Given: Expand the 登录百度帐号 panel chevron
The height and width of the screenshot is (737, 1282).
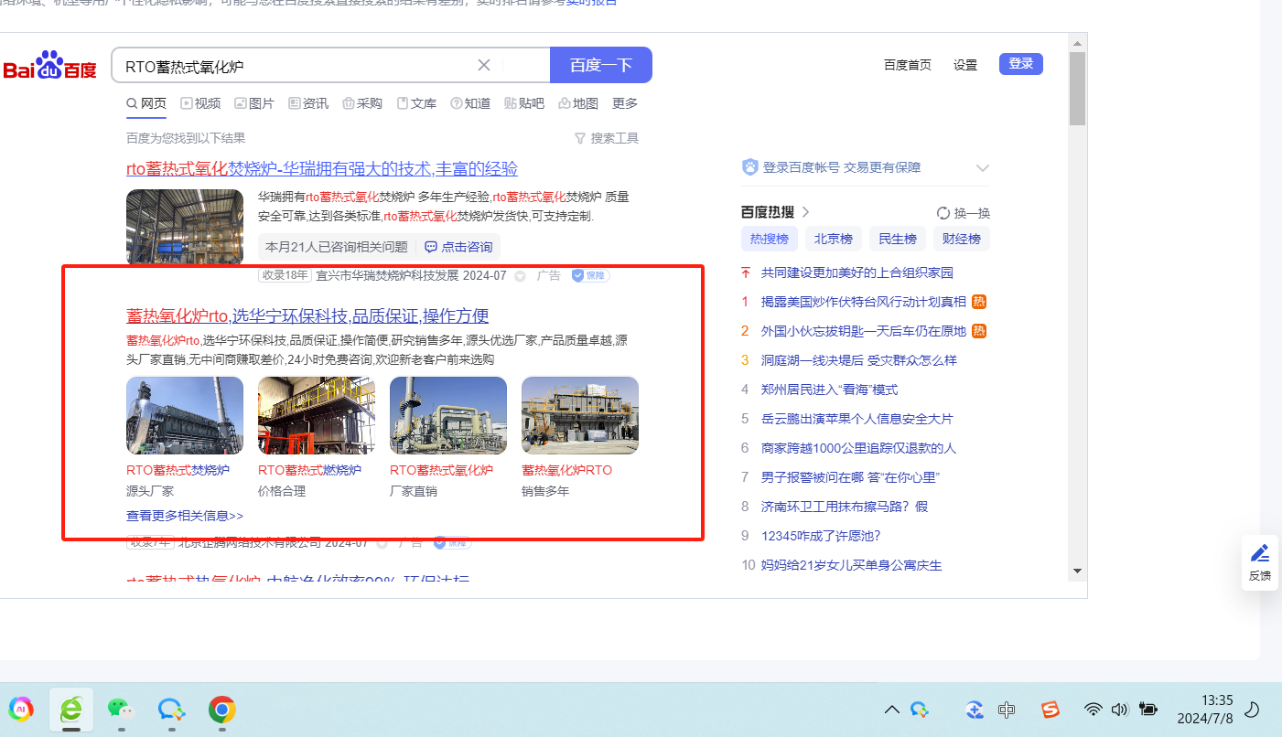Looking at the screenshot, I should pyautogui.click(x=983, y=168).
